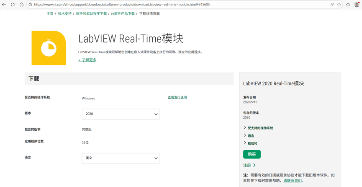Click the 注册 link with arrow
The height and width of the screenshot is (187, 362).
tap(249, 165)
